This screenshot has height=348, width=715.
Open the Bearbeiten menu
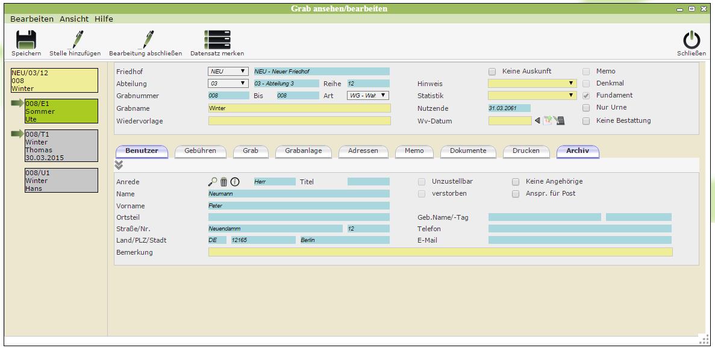(x=32, y=19)
